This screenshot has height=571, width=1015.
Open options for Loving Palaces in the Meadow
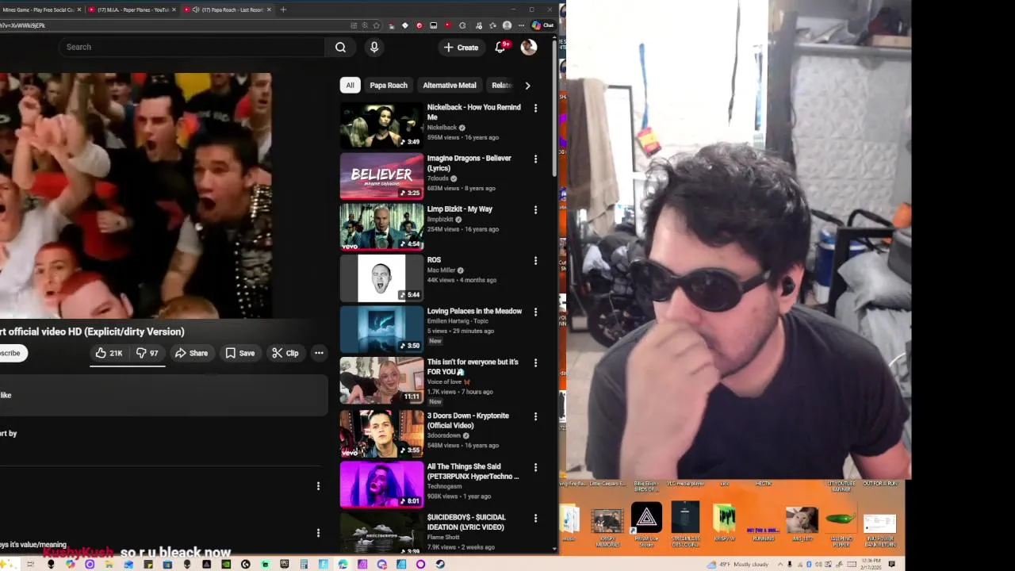[x=535, y=312]
